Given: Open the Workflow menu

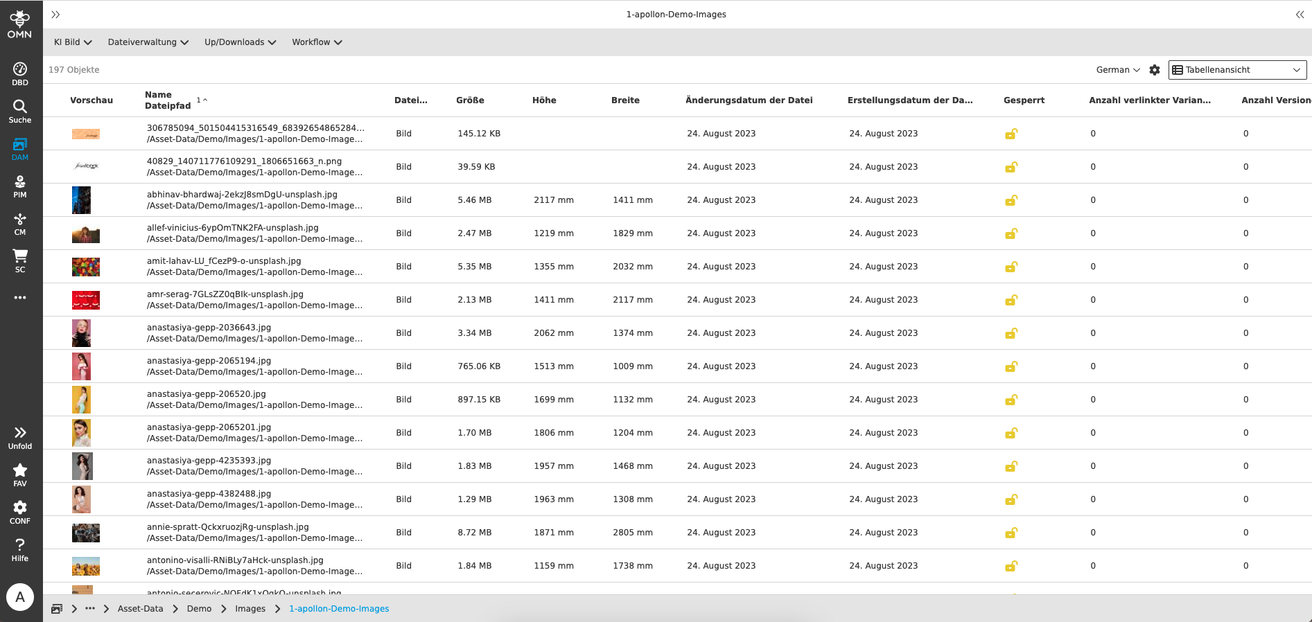Looking at the screenshot, I should pyautogui.click(x=317, y=42).
